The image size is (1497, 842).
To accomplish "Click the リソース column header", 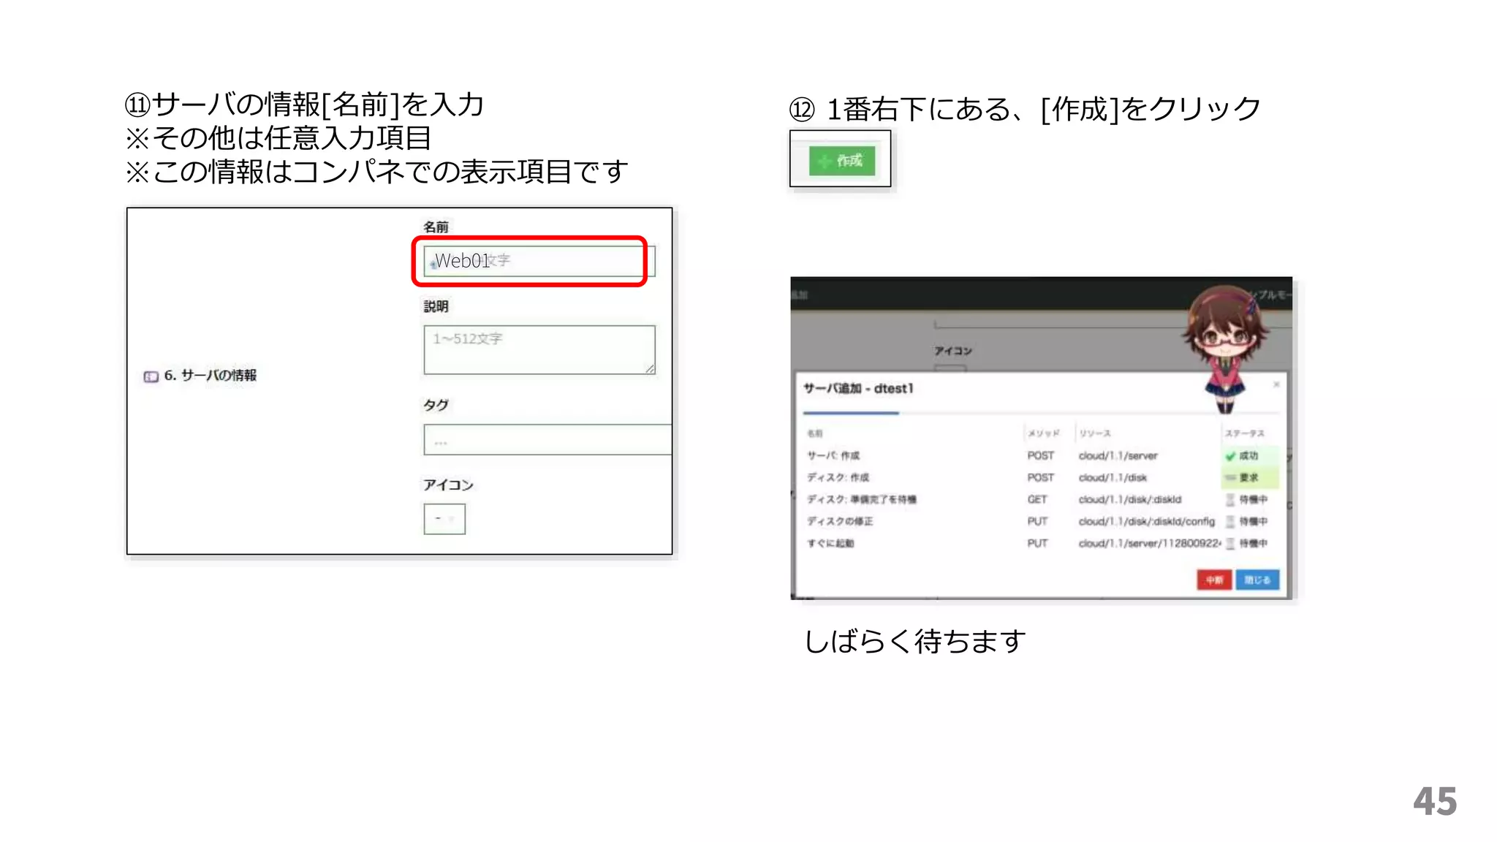I will tap(1095, 433).
